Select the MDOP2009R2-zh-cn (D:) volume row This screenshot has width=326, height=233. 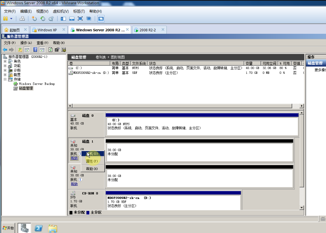point(186,73)
